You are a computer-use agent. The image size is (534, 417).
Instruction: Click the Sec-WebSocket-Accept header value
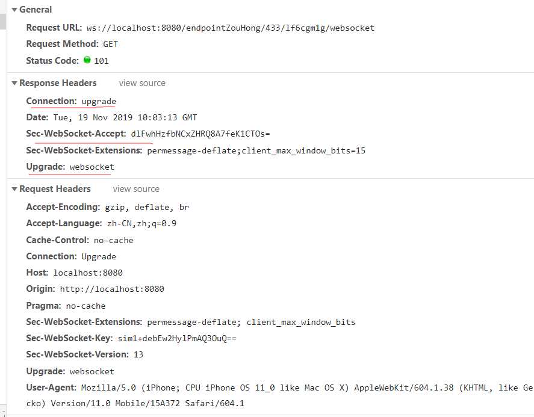pos(193,134)
